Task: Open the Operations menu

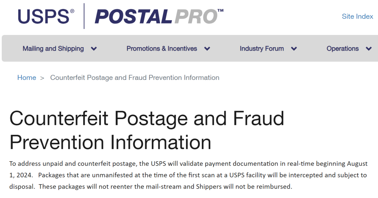Action: 342,49
